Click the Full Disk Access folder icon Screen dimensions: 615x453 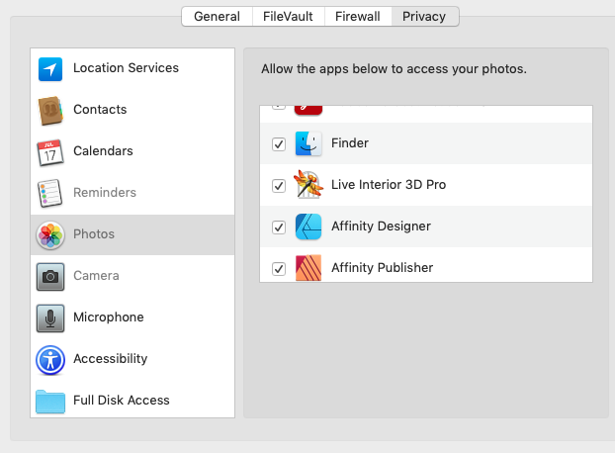pyautogui.click(x=50, y=401)
